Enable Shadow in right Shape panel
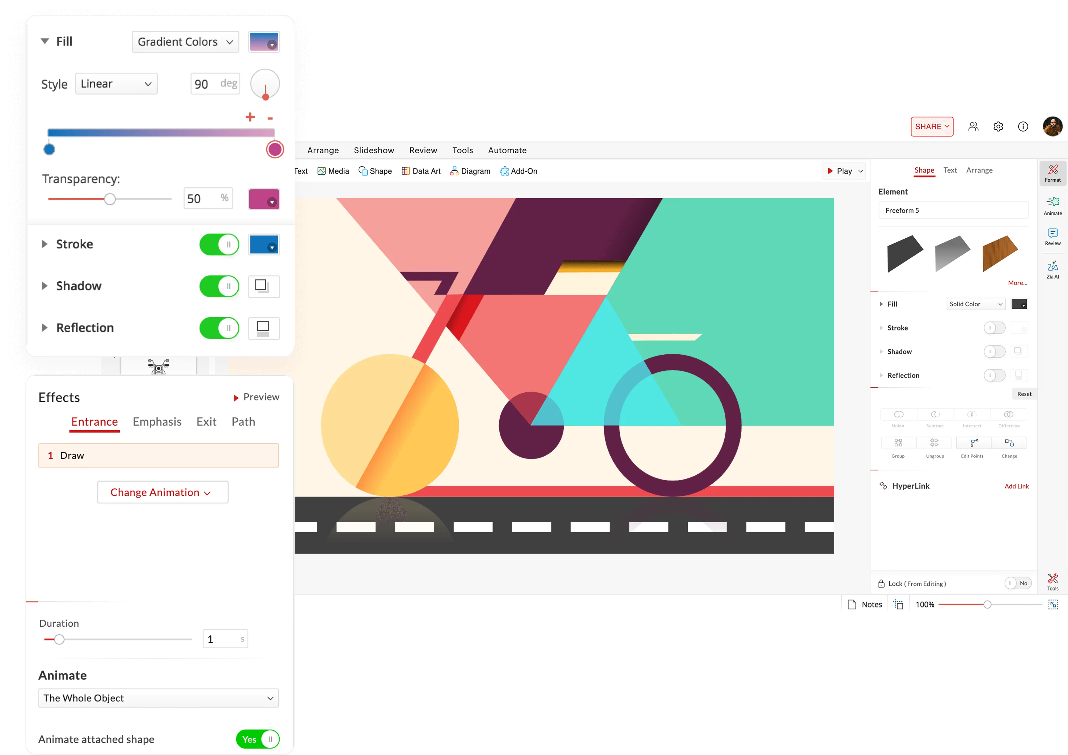 (994, 351)
